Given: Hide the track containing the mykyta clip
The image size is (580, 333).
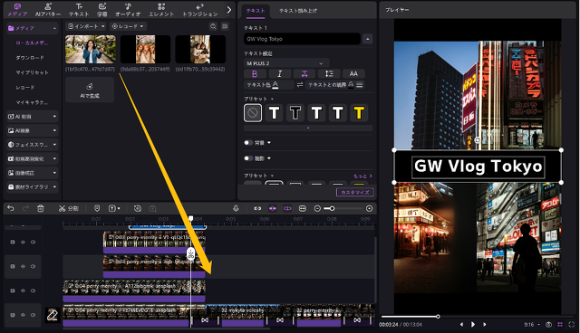Looking at the screenshot, I should coord(23,315).
